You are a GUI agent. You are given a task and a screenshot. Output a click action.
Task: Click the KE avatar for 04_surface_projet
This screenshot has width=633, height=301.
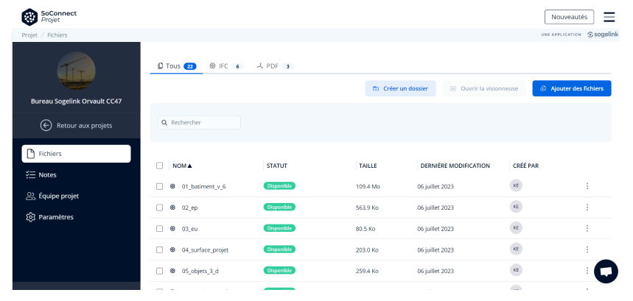[x=516, y=249]
